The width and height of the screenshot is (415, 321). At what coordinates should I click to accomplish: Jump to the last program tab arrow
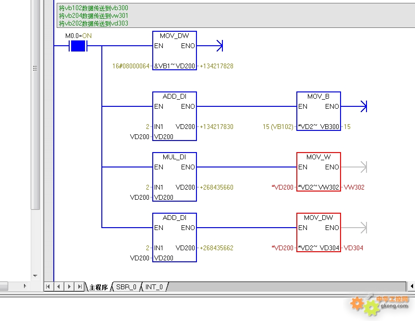click(x=80, y=286)
